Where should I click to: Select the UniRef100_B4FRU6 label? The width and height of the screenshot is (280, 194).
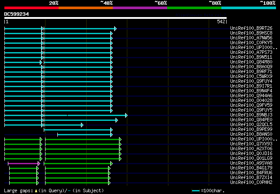pos(251,173)
